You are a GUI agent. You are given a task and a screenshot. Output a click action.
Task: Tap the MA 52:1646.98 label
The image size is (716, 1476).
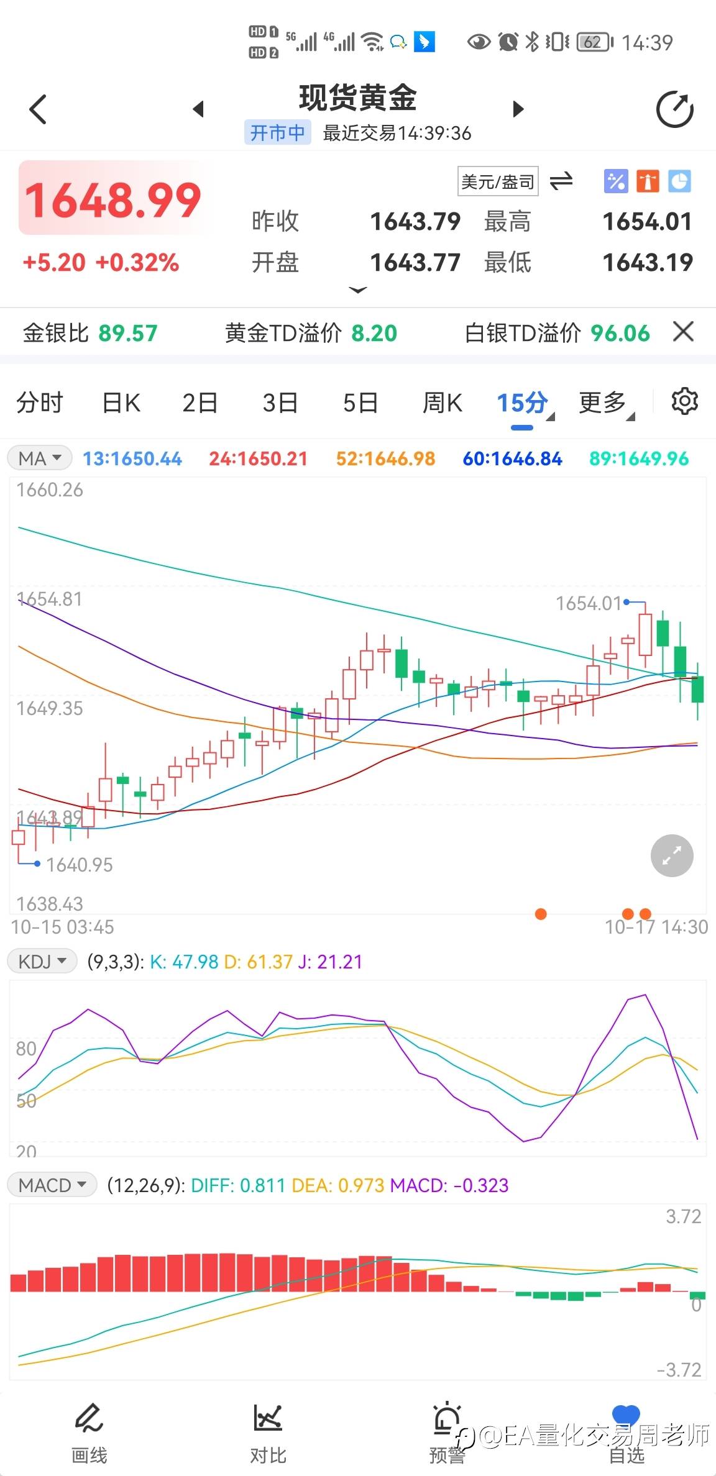pos(385,458)
